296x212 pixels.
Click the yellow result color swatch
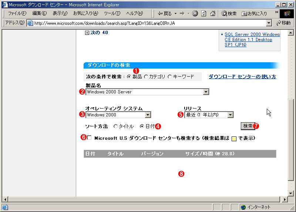point(234,139)
